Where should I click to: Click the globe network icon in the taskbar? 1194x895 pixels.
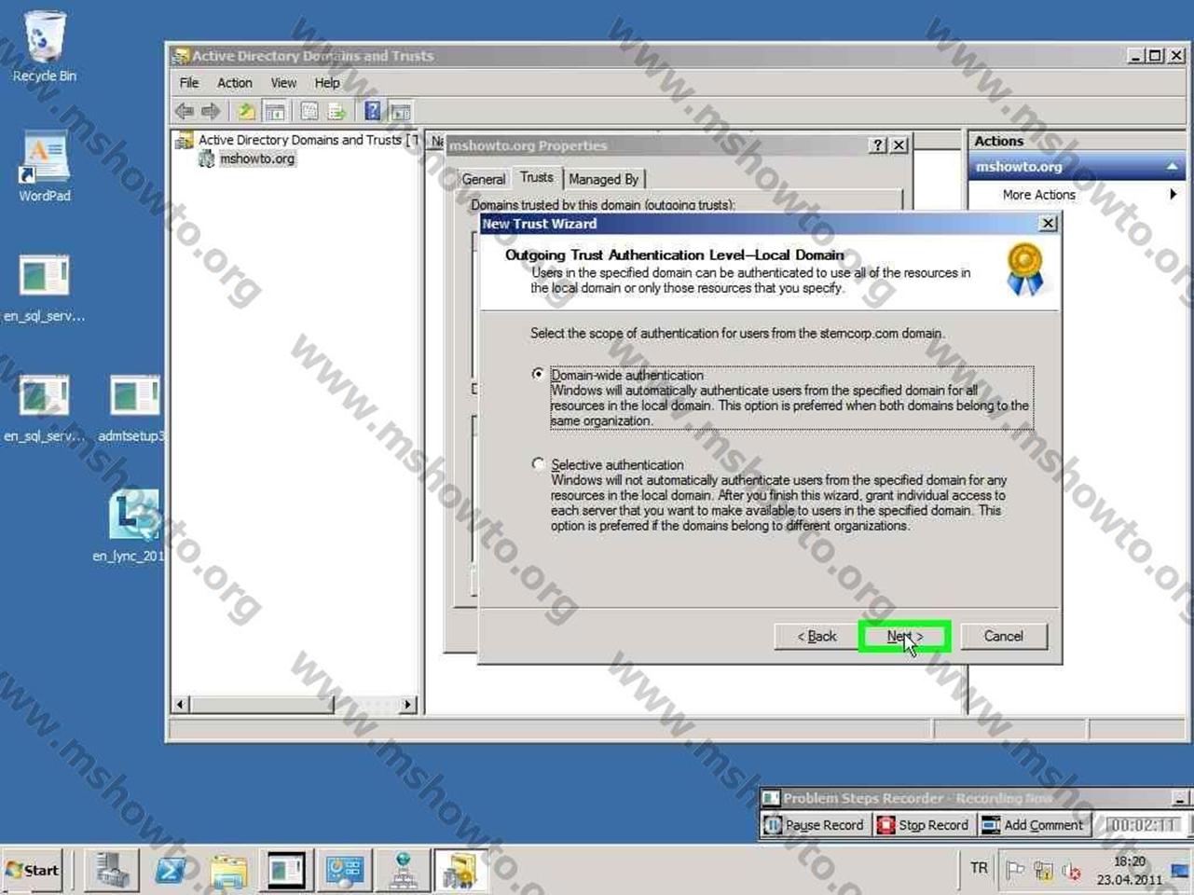(x=403, y=871)
